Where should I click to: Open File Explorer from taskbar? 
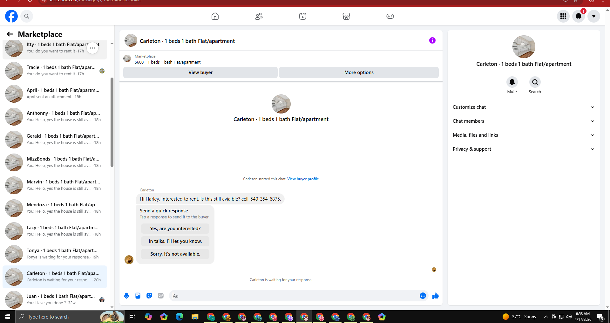tap(195, 317)
